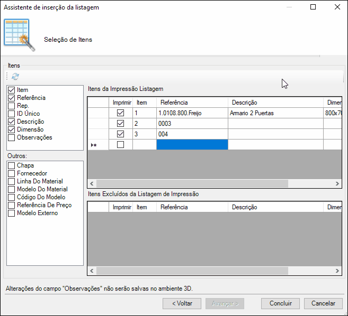The image size is (348, 316).
Task: Click Referência header in excluded items grid
Action: coord(192,207)
